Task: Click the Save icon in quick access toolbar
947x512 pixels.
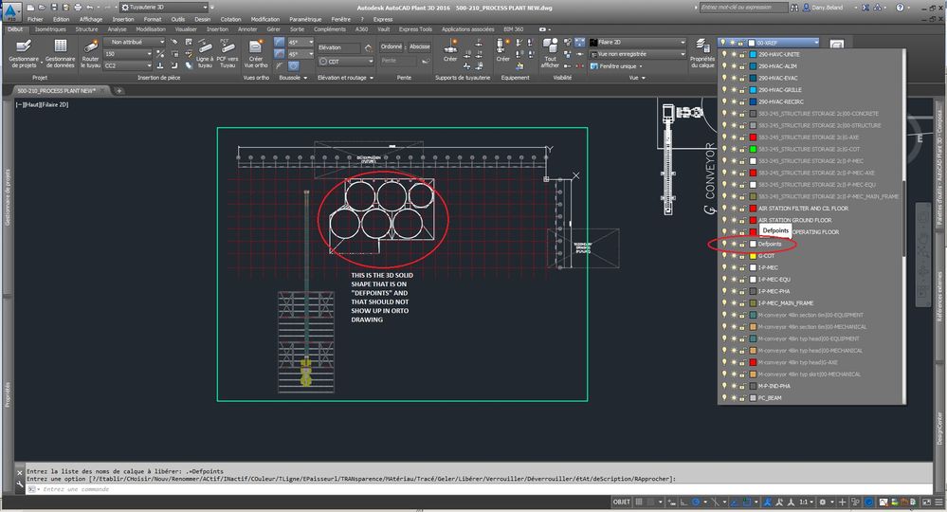Action: coord(53,8)
